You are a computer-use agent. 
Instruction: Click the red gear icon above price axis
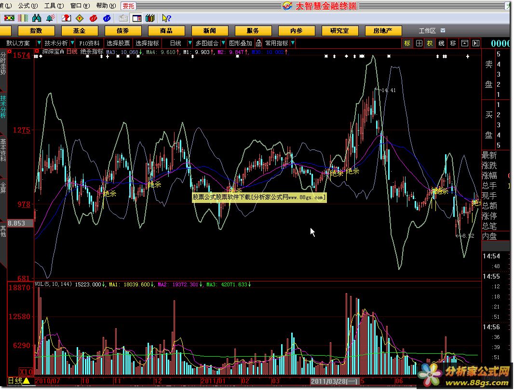(10, 52)
